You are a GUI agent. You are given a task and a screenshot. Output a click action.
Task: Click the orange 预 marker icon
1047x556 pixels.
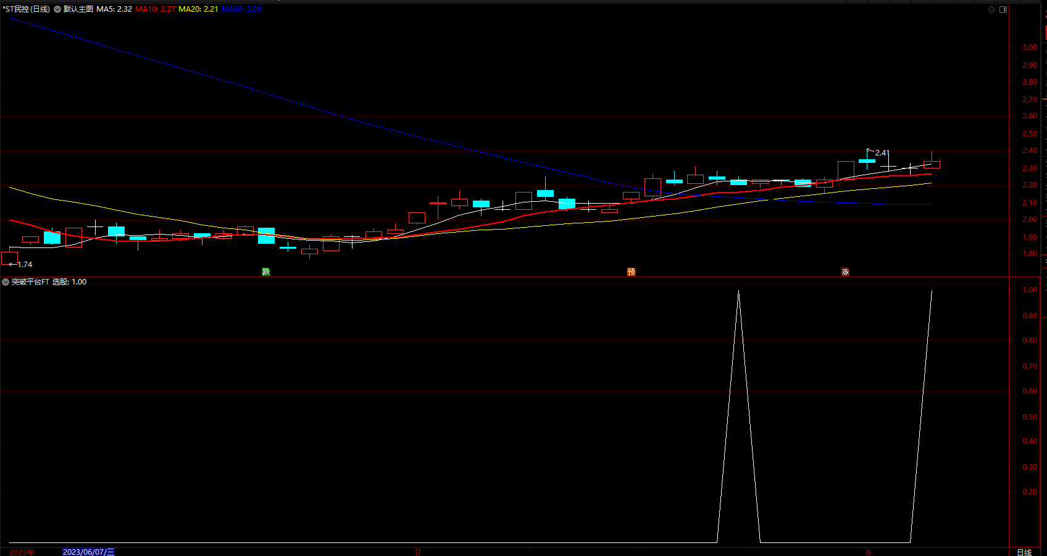pos(631,272)
